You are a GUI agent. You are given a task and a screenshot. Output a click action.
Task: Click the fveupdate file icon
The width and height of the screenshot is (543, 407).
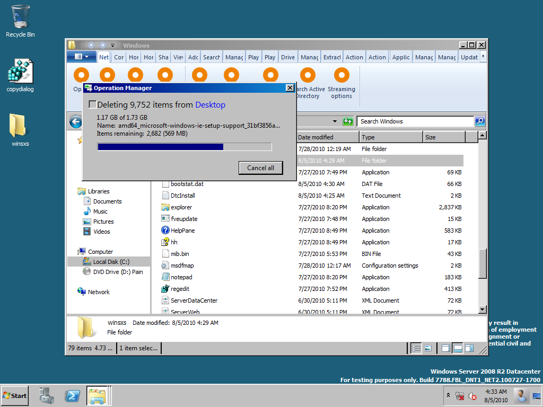165,219
